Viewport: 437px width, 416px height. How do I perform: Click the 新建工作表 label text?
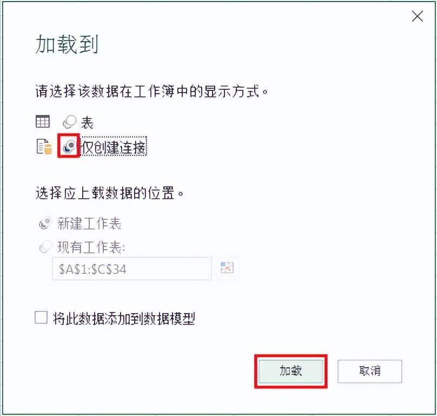point(89,224)
